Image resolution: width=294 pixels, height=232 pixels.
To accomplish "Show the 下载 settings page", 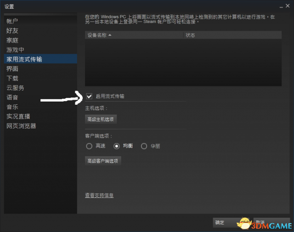I will tap(12, 78).
